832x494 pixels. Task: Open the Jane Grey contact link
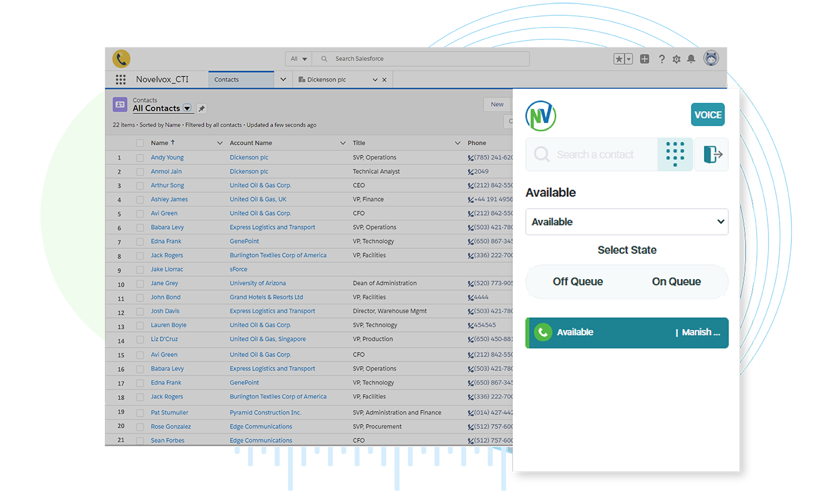(165, 283)
